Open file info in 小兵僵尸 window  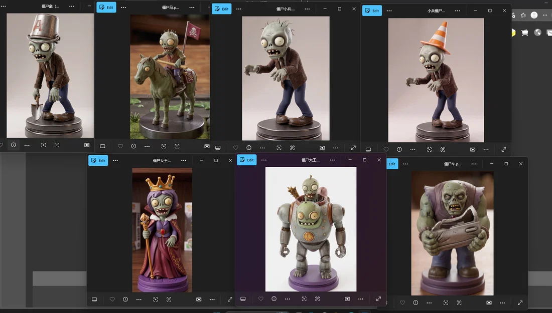click(399, 150)
